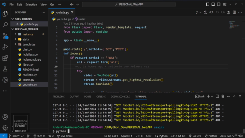This screenshot has height=138, width=245.
Task: Toggle bottom panel visibility in title bar
Action: (213, 4)
